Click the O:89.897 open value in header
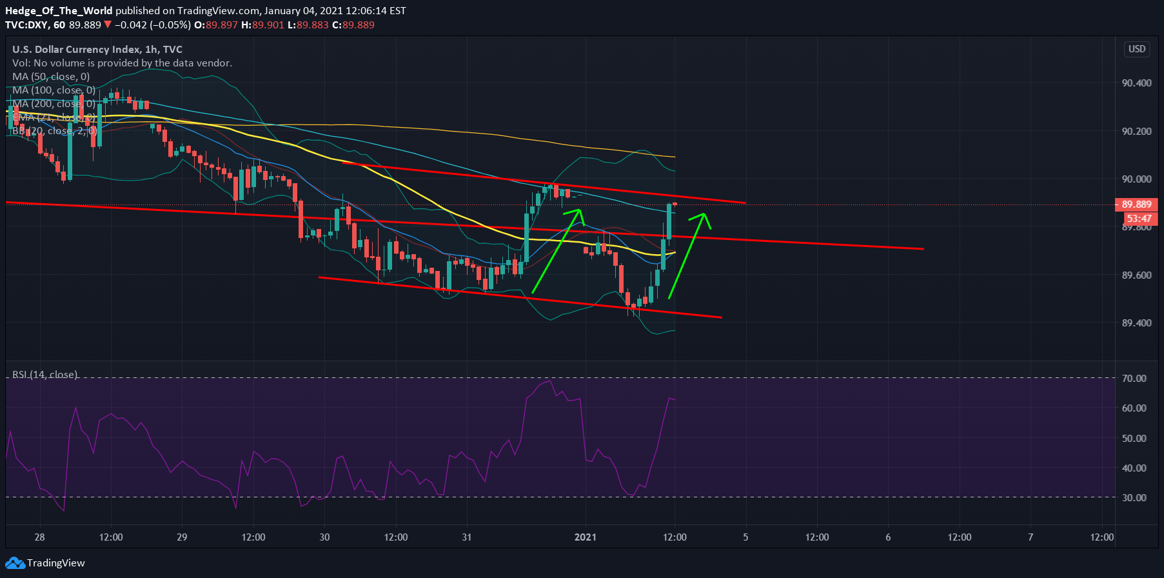Viewport: 1164px width, 578px height. (x=216, y=25)
